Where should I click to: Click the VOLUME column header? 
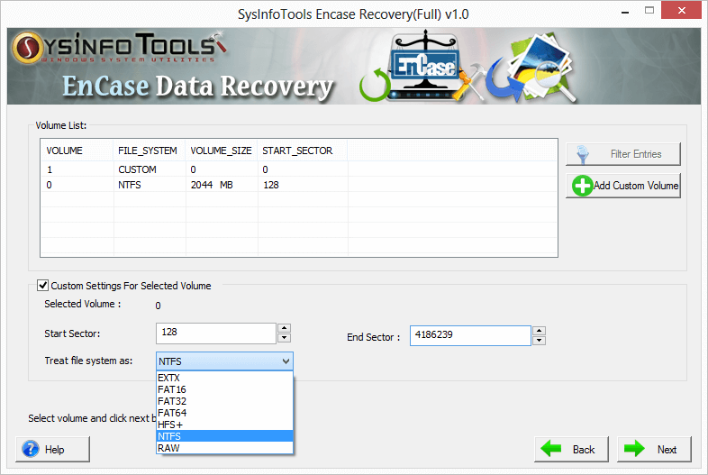pyautogui.click(x=77, y=151)
